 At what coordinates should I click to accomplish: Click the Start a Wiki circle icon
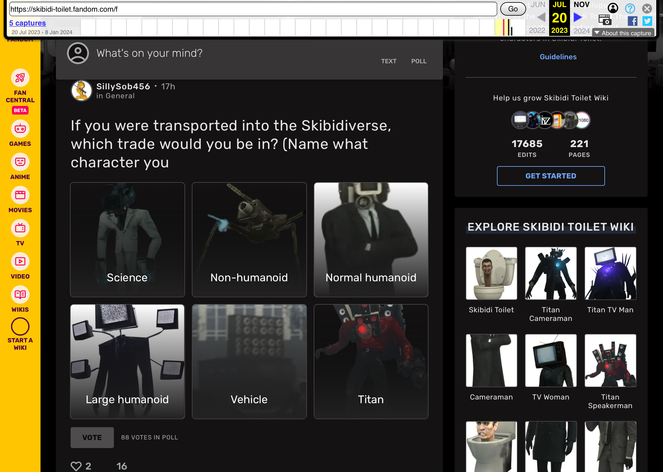pyautogui.click(x=20, y=326)
